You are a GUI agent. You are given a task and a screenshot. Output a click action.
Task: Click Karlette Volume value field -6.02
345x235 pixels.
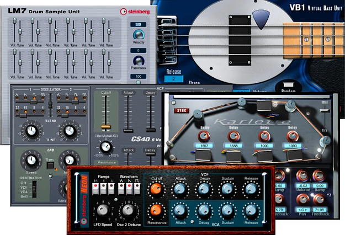[x=303, y=186]
